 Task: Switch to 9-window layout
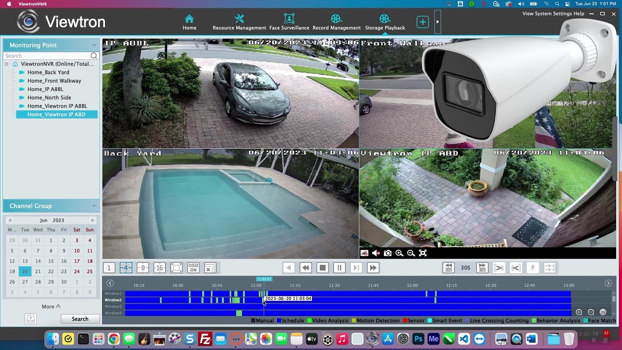pyautogui.click(x=142, y=268)
